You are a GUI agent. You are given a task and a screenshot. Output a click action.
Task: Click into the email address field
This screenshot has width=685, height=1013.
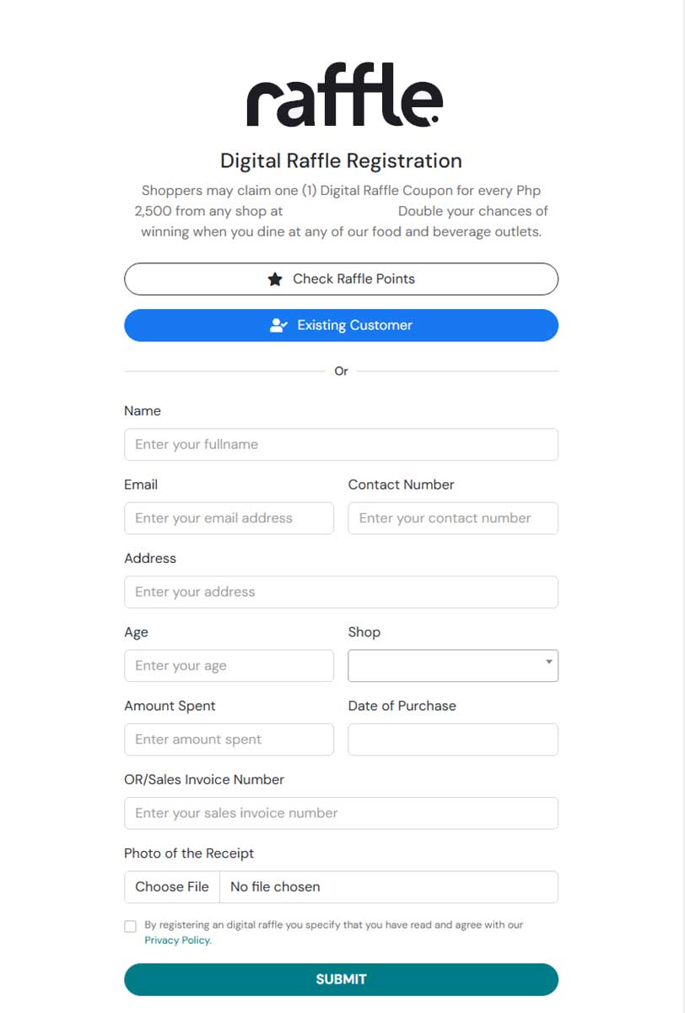[229, 518]
